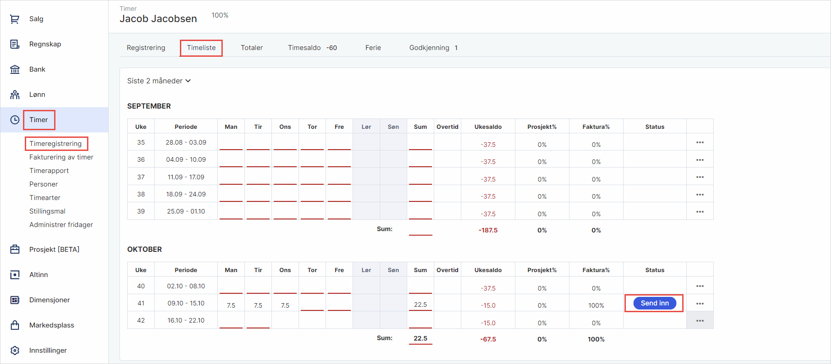Select the Lønn people icon

click(15, 95)
